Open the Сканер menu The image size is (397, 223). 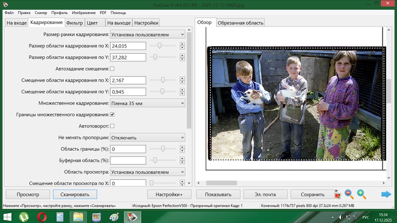pos(41,13)
